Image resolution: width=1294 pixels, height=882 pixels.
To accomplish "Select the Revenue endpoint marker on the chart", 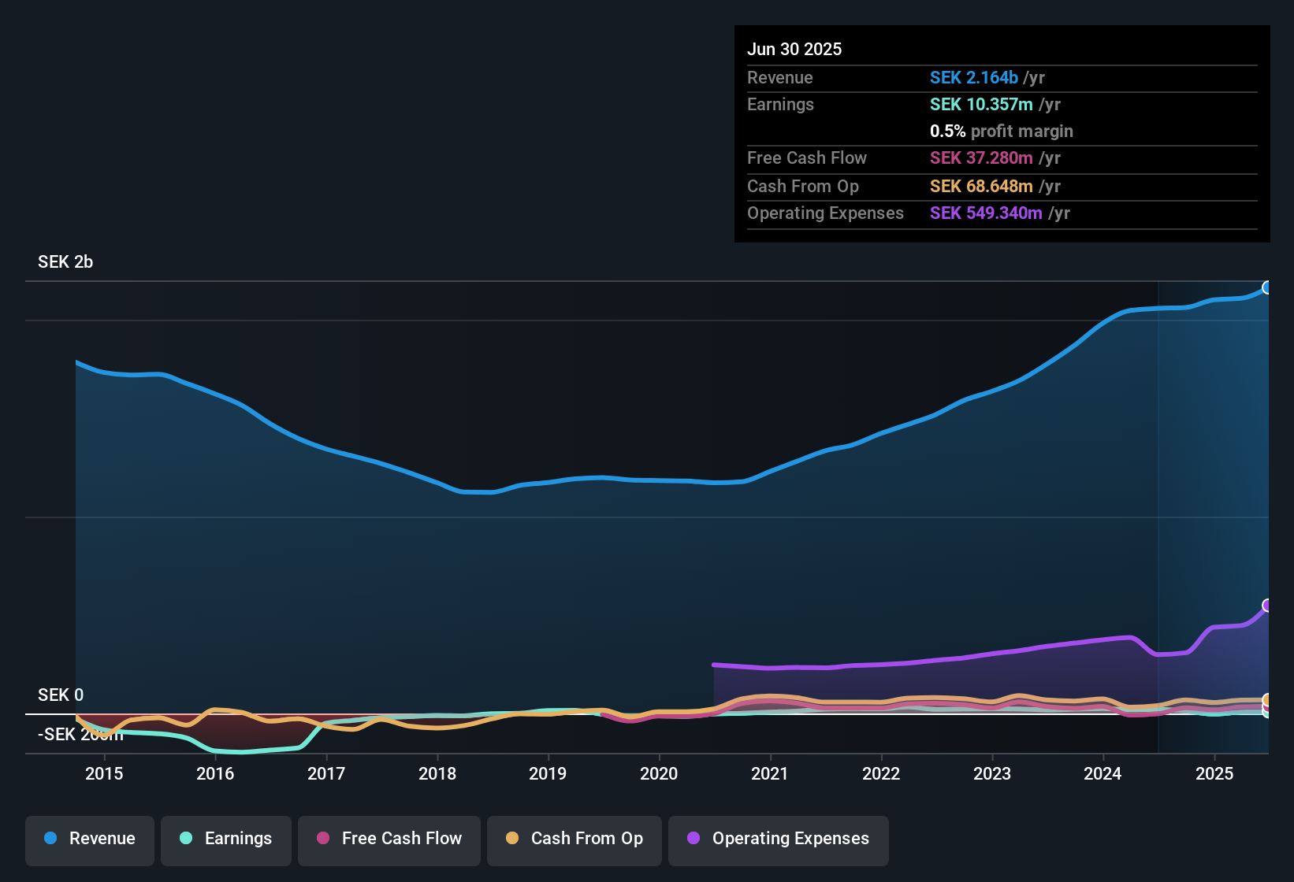I will pos(1267,288).
